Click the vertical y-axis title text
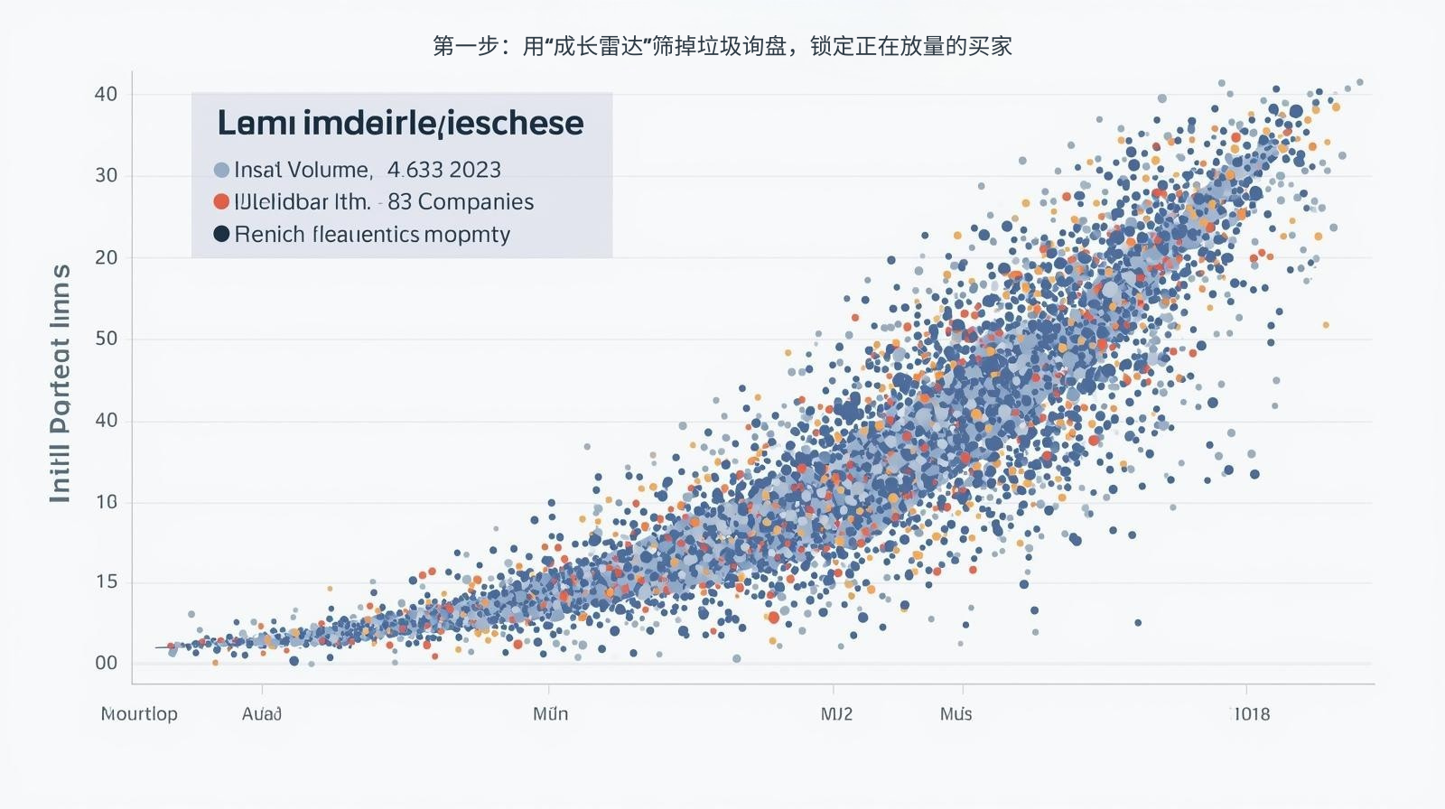Viewport: 1445px width, 809px height. click(60, 384)
